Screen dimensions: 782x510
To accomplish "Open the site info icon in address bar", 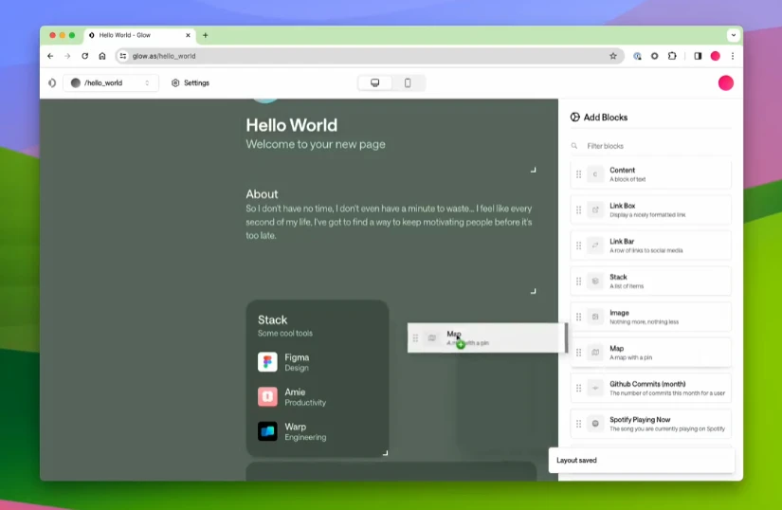I will coord(122,56).
